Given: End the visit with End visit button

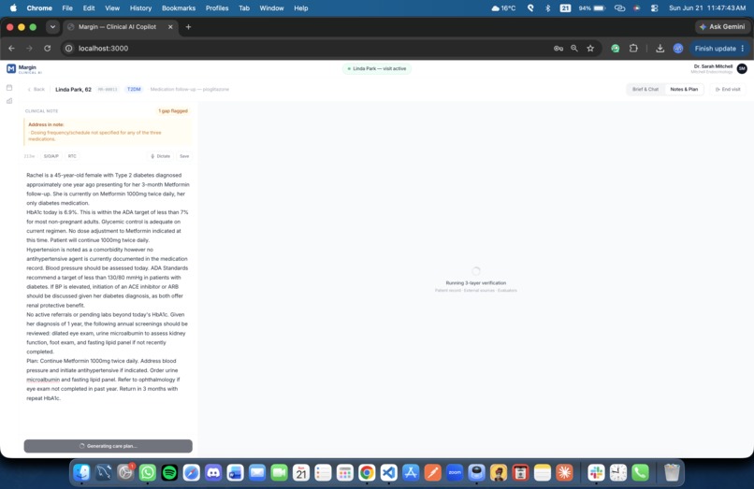Looking at the screenshot, I should point(728,90).
